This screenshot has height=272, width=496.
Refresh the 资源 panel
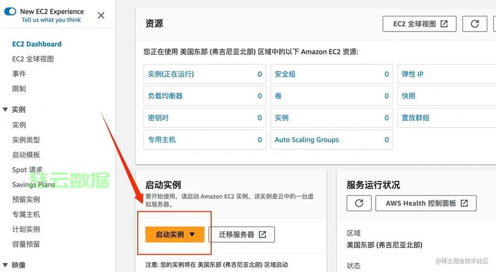pyautogui.click(x=474, y=24)
